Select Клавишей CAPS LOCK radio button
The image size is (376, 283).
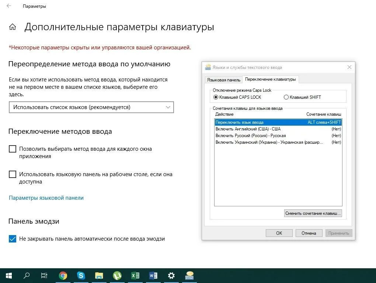click(216, 97)
